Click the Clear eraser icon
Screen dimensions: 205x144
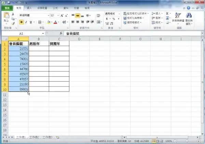pyautogui.click(x=167, y=23)
